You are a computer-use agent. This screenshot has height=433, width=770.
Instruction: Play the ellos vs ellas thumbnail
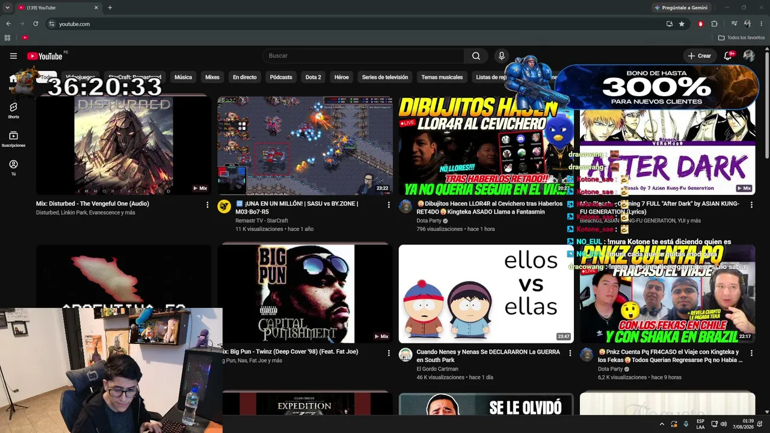click(486, 293)
